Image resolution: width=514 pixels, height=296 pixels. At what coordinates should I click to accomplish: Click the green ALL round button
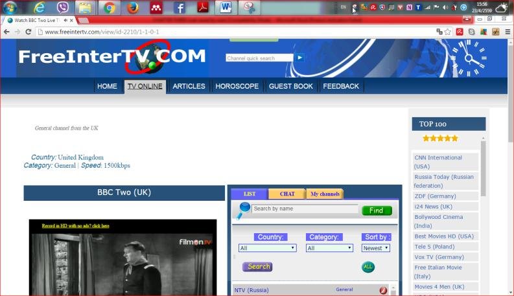(x=368, y=267)
